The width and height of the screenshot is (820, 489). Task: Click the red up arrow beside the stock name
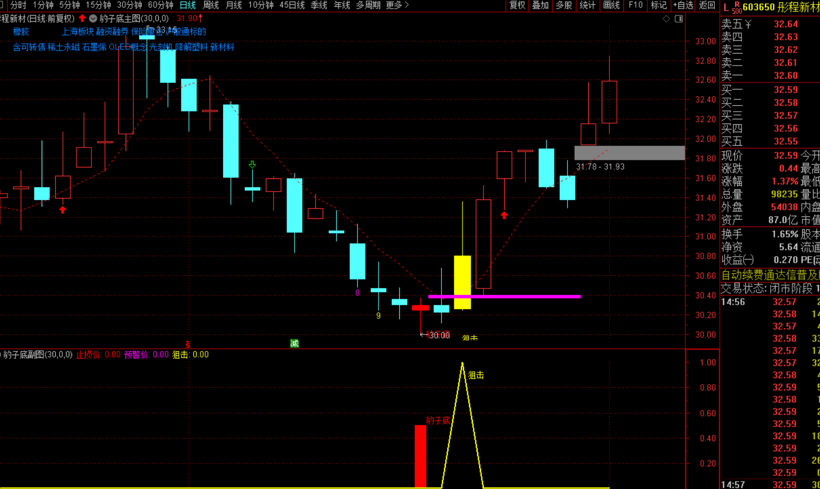coord(82,18)
